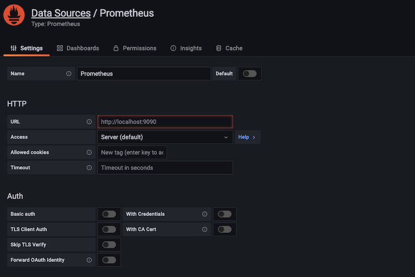The height and width of the screenshot is (277, 415).
Task: Click the info icon in URL row
Action: point(89,122)
